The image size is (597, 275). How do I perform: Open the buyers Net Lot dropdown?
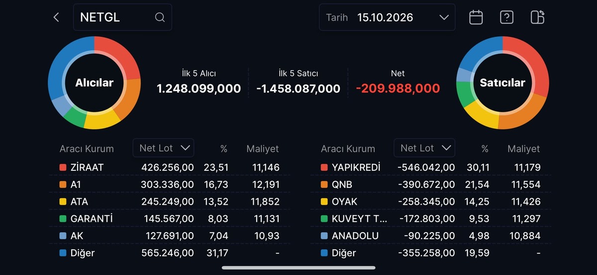click(x=164, y=148)
